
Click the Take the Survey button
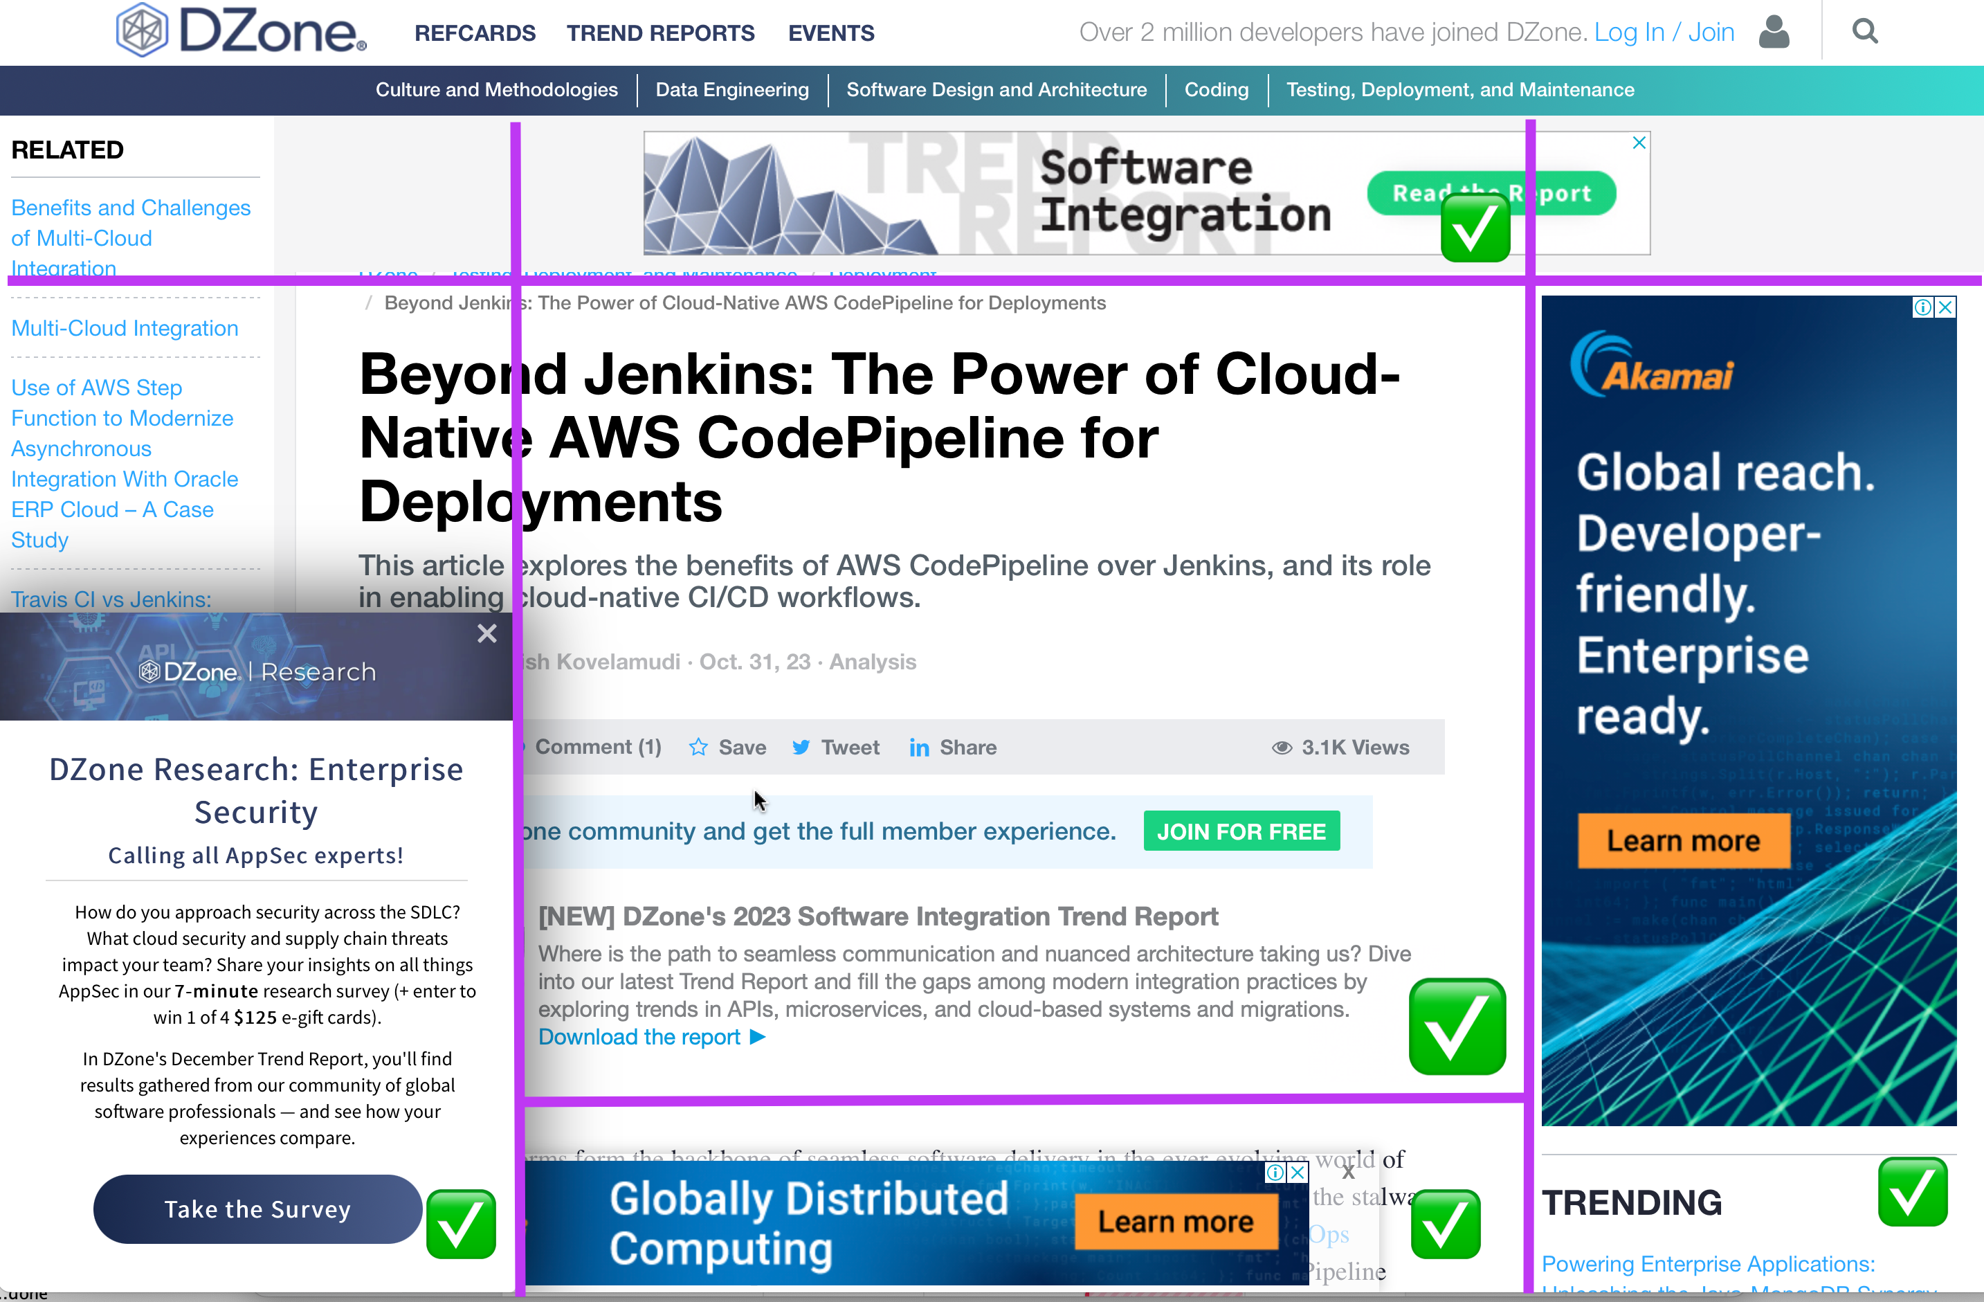click(x=257, y=1209)
